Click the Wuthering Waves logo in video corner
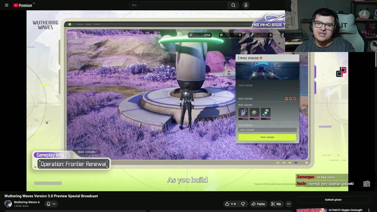This screenshot has height=212, width=377. [45, 25]
